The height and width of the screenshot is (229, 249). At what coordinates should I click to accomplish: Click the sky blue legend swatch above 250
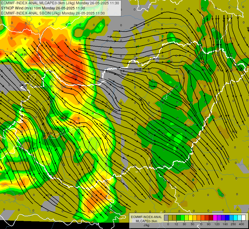click(231, 218)
